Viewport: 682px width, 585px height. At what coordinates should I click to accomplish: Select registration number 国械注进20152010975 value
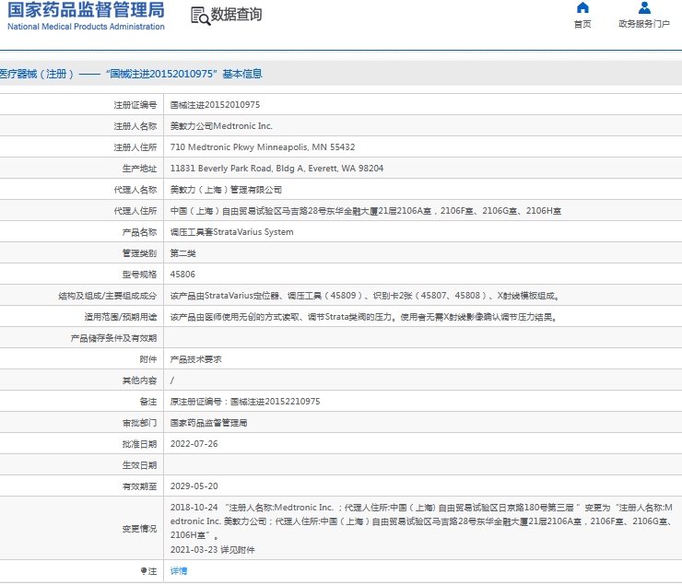(215, 105)
